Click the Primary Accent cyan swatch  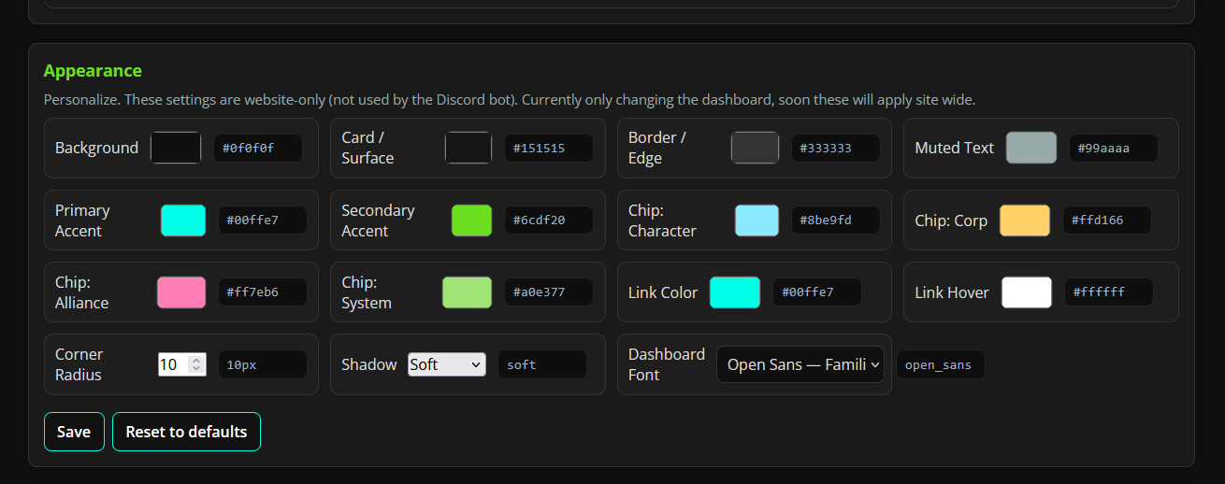coord(183,221)
